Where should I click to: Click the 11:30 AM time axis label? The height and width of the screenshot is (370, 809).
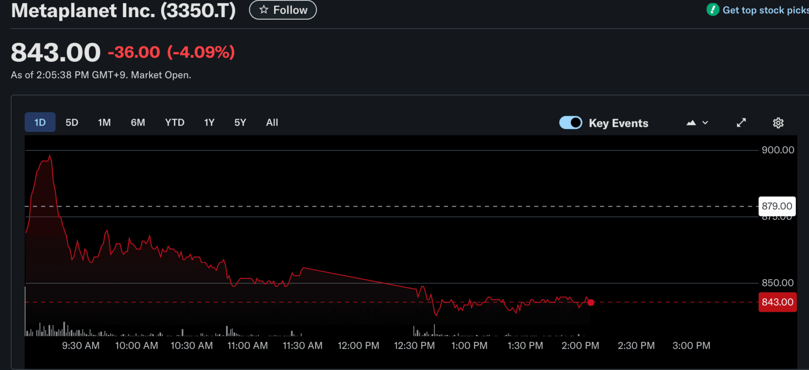coord(303,346)
